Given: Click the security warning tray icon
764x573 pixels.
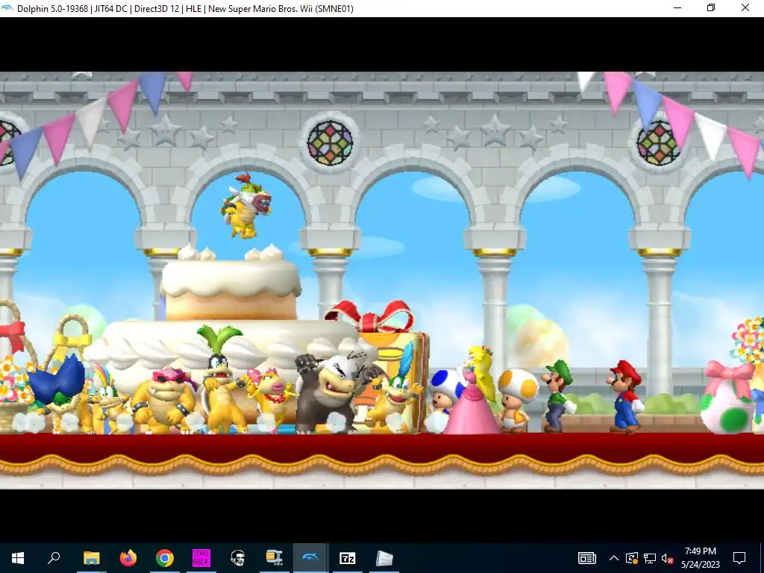Looking at the screenshot, I should tap(632, 558).
